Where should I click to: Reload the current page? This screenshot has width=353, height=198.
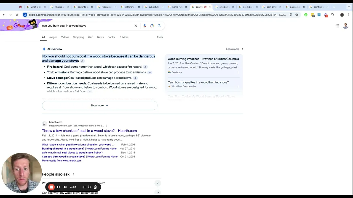pos(17,15)
